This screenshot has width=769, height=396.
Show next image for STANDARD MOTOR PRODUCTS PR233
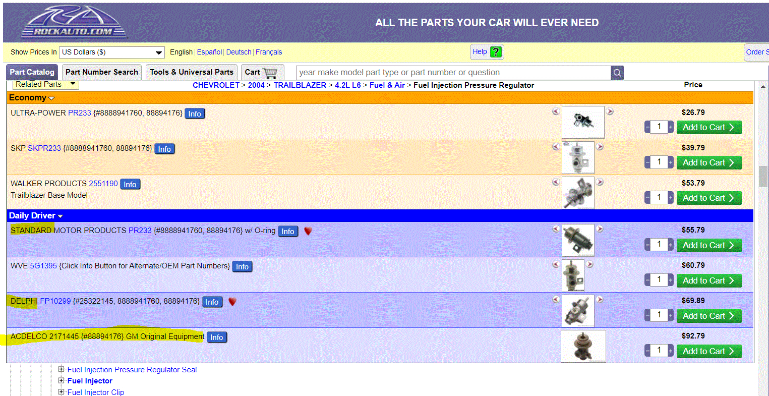[x=600, y=229]
